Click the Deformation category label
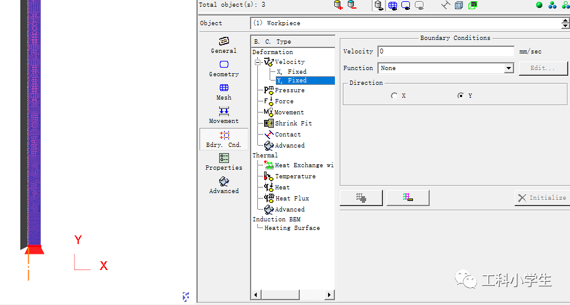This screenshot has width=570, height=305. point(273,52)
